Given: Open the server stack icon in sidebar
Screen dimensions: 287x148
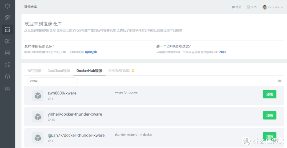Looking at the screenshot, I should point(7,53).
